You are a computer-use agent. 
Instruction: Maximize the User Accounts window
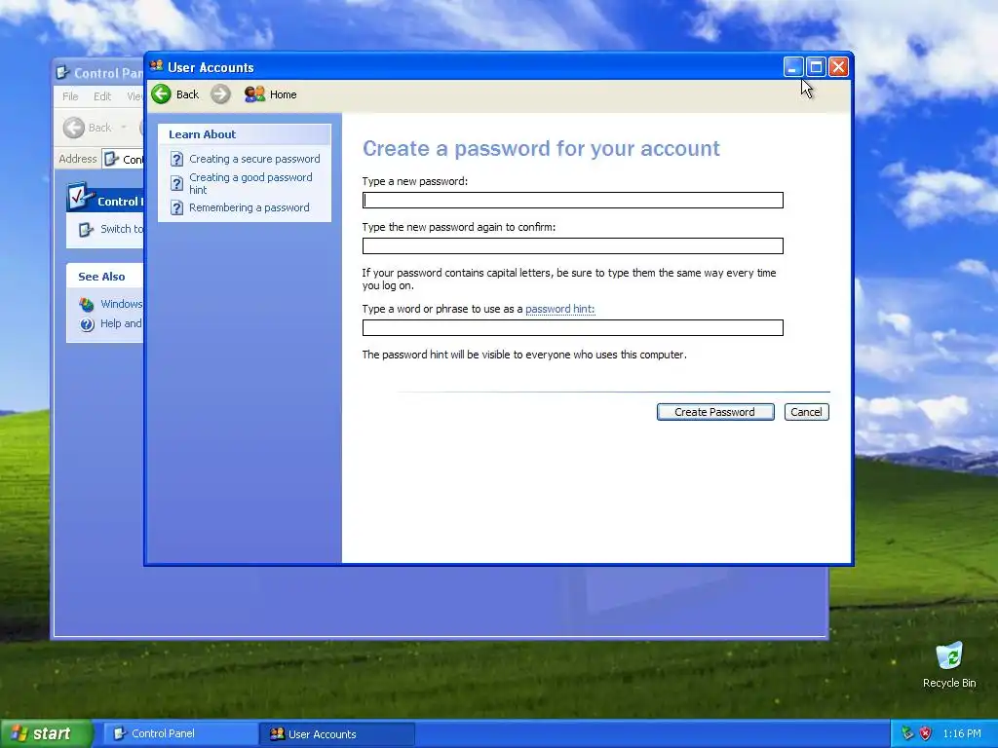(816, 67)
